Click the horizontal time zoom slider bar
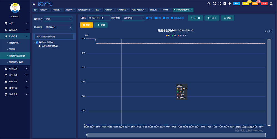 tap(176, 135)
